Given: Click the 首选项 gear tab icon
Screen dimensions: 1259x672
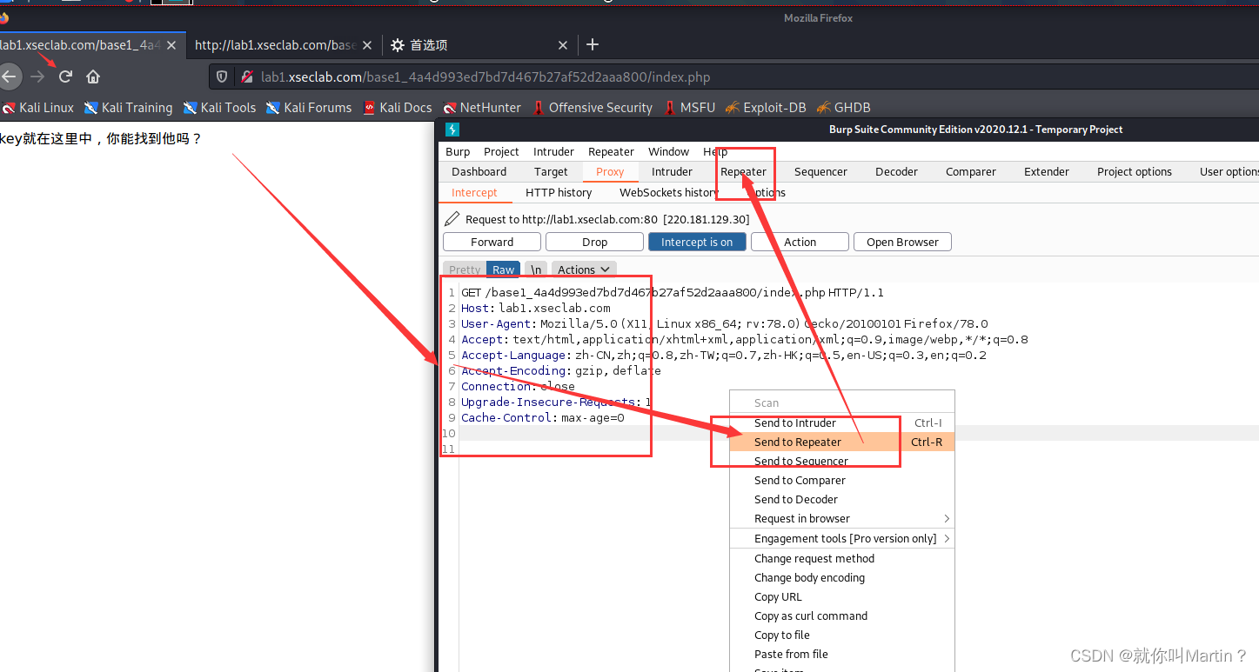Looking at the screenshot, I should pyautogui.click(x=398, y=45).
